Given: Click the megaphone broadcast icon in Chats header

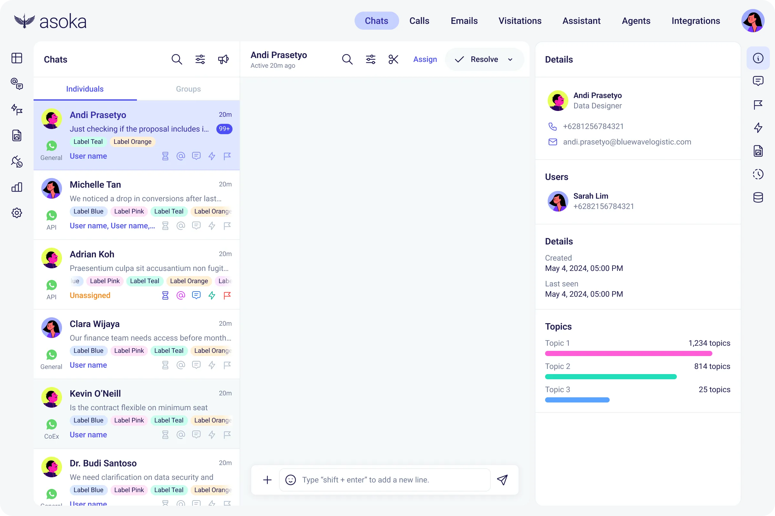Looking at the screenshot, I should pos(223,59).
